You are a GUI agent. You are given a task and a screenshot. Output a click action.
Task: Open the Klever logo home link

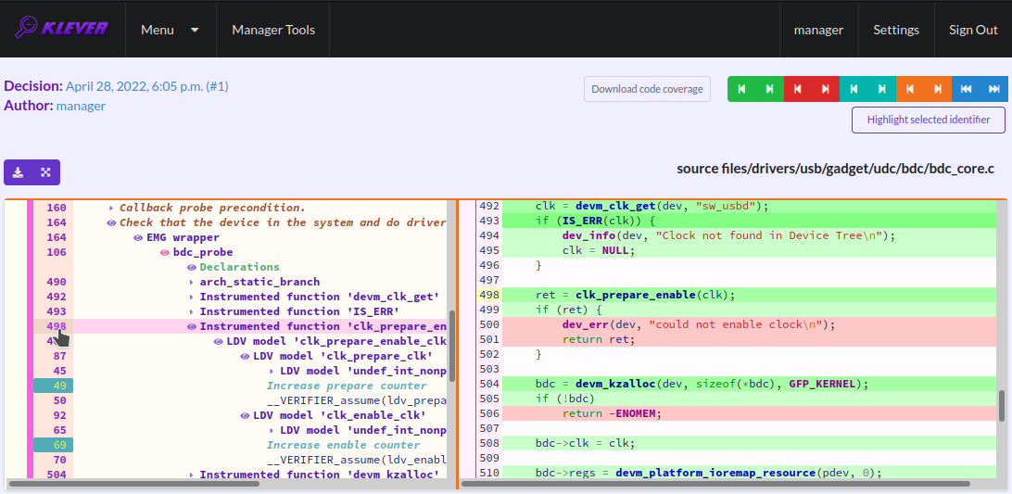coord(63,29)
